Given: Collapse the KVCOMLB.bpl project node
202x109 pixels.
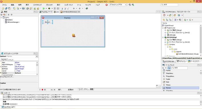Looking at the screenshot, I should coord(163,37).
